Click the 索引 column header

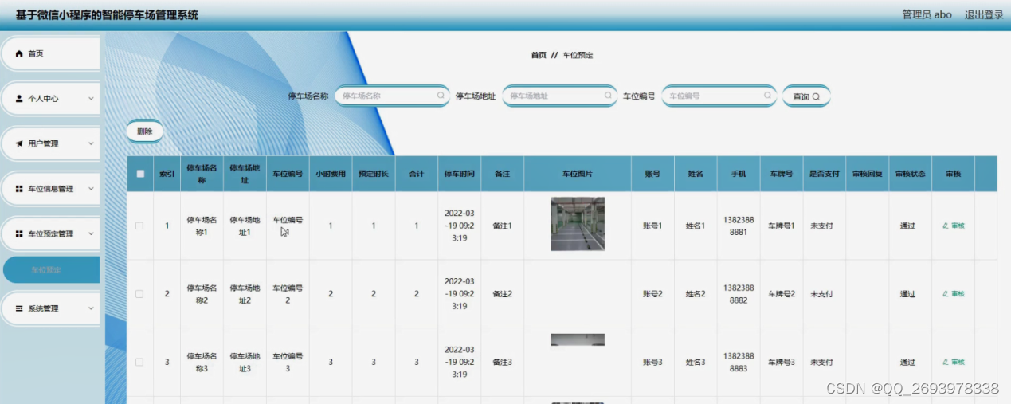pyautogui.click(x=167, y=174)
